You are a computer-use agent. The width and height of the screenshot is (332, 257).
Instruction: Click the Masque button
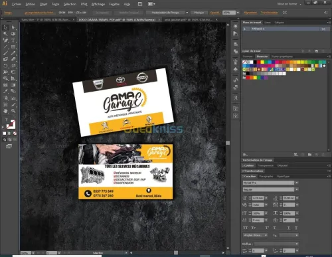199,13
